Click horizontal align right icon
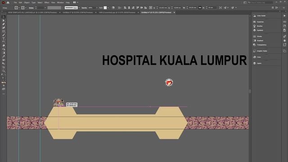Image resolution: width=288 pixels, height=162 pixels. [x=133, y=8]
